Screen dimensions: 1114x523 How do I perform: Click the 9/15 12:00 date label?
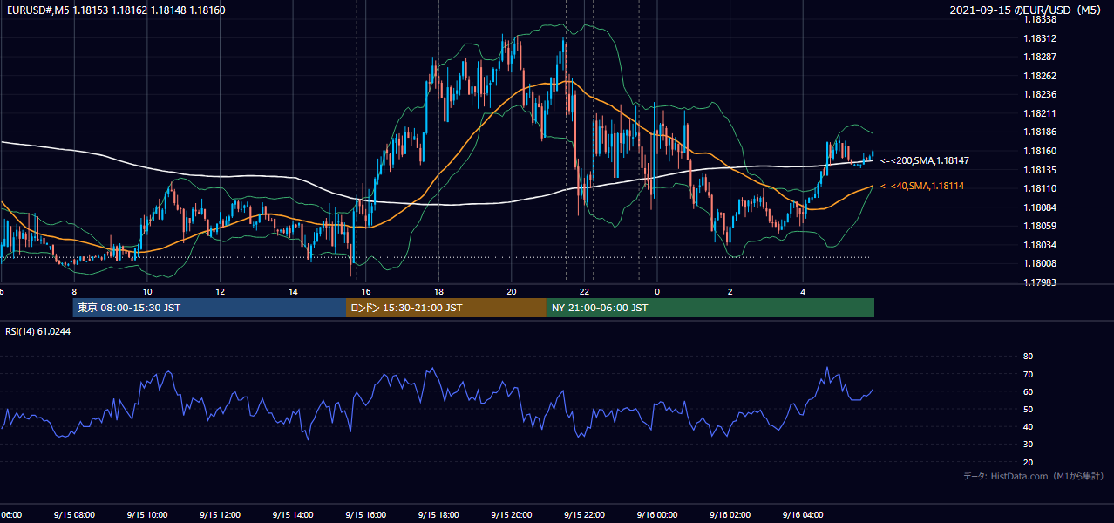(220, 515)
